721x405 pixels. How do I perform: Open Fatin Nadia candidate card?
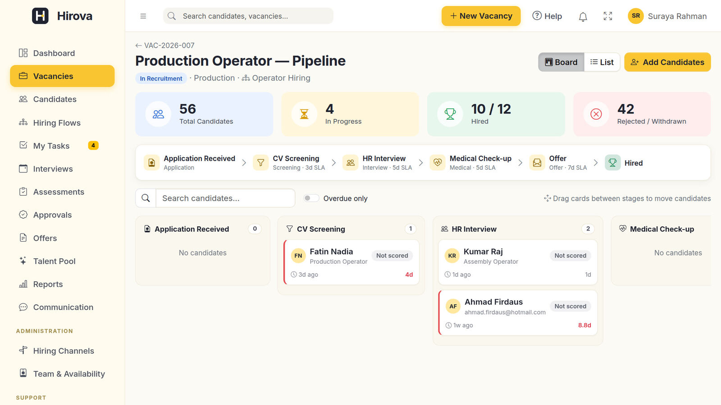[351, 262]
